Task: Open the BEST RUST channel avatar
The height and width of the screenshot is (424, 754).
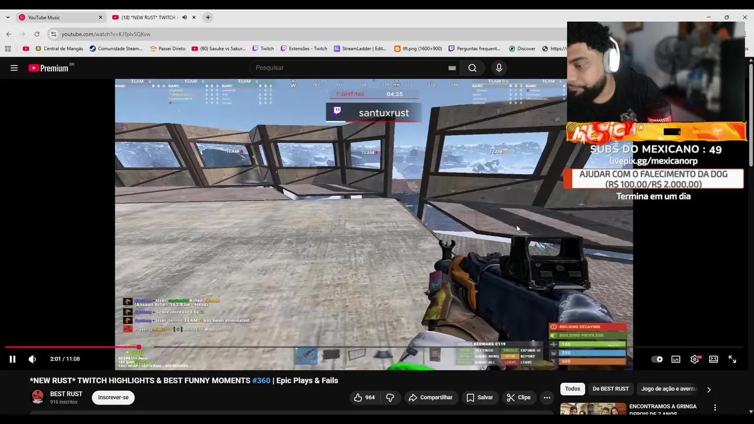Action: (38, 397)
